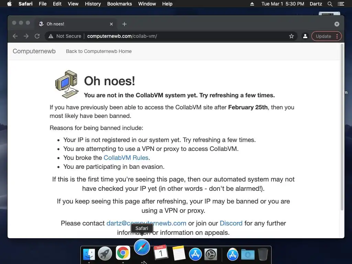Open the Safari menu
The width and height of the screenshot is (352, 264).
point(25,4)
